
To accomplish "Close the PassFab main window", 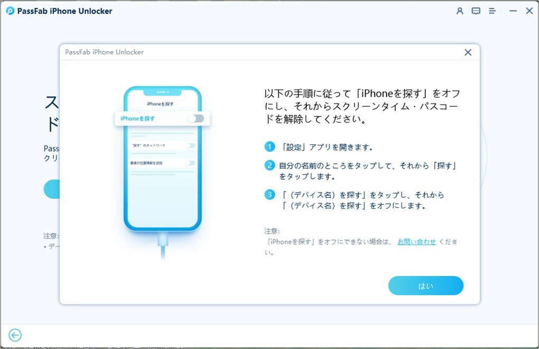I will click(529, 11).
